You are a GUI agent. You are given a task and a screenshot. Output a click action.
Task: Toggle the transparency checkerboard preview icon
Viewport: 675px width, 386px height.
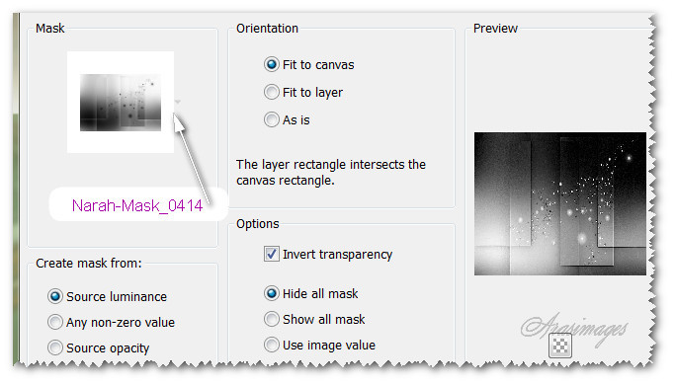[x=560, y=346]
